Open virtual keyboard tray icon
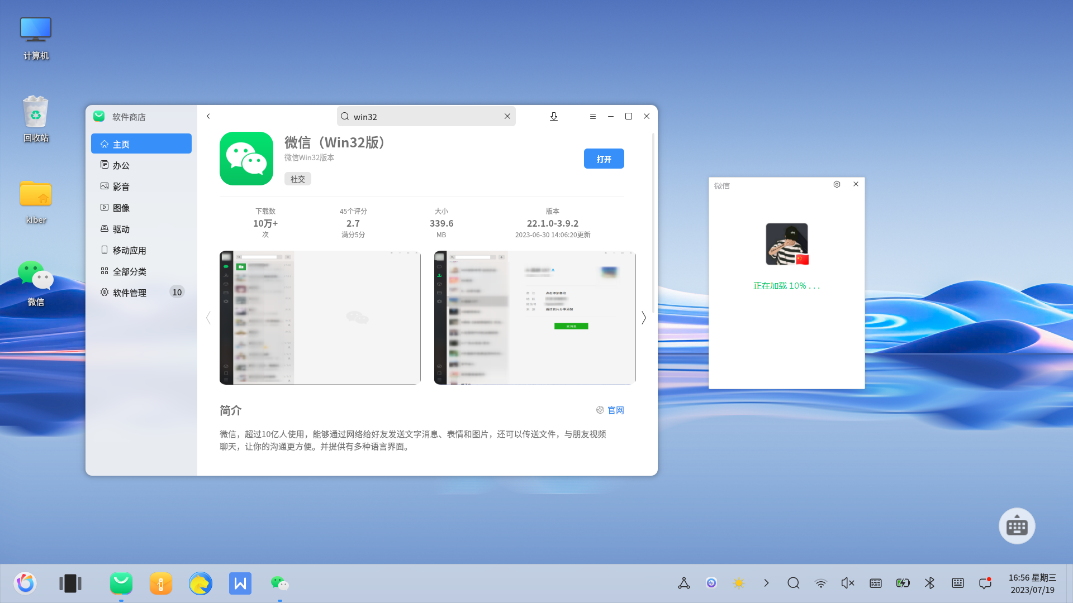The height and width of the screenshot is (603, 1073). [x=958, y=583]
